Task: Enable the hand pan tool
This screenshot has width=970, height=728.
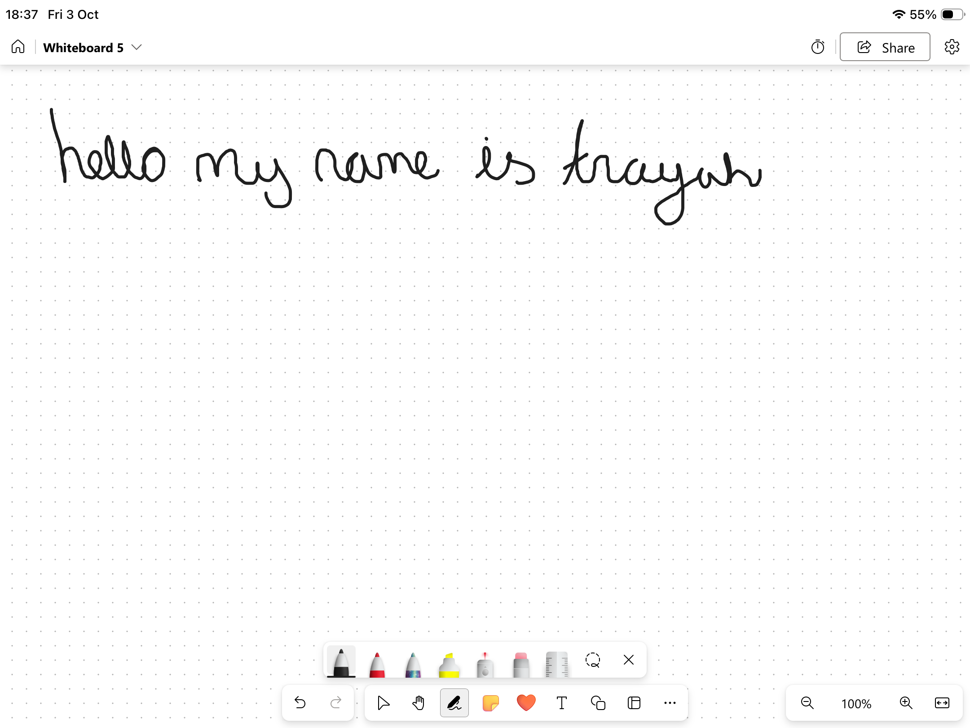Action: 419,702
